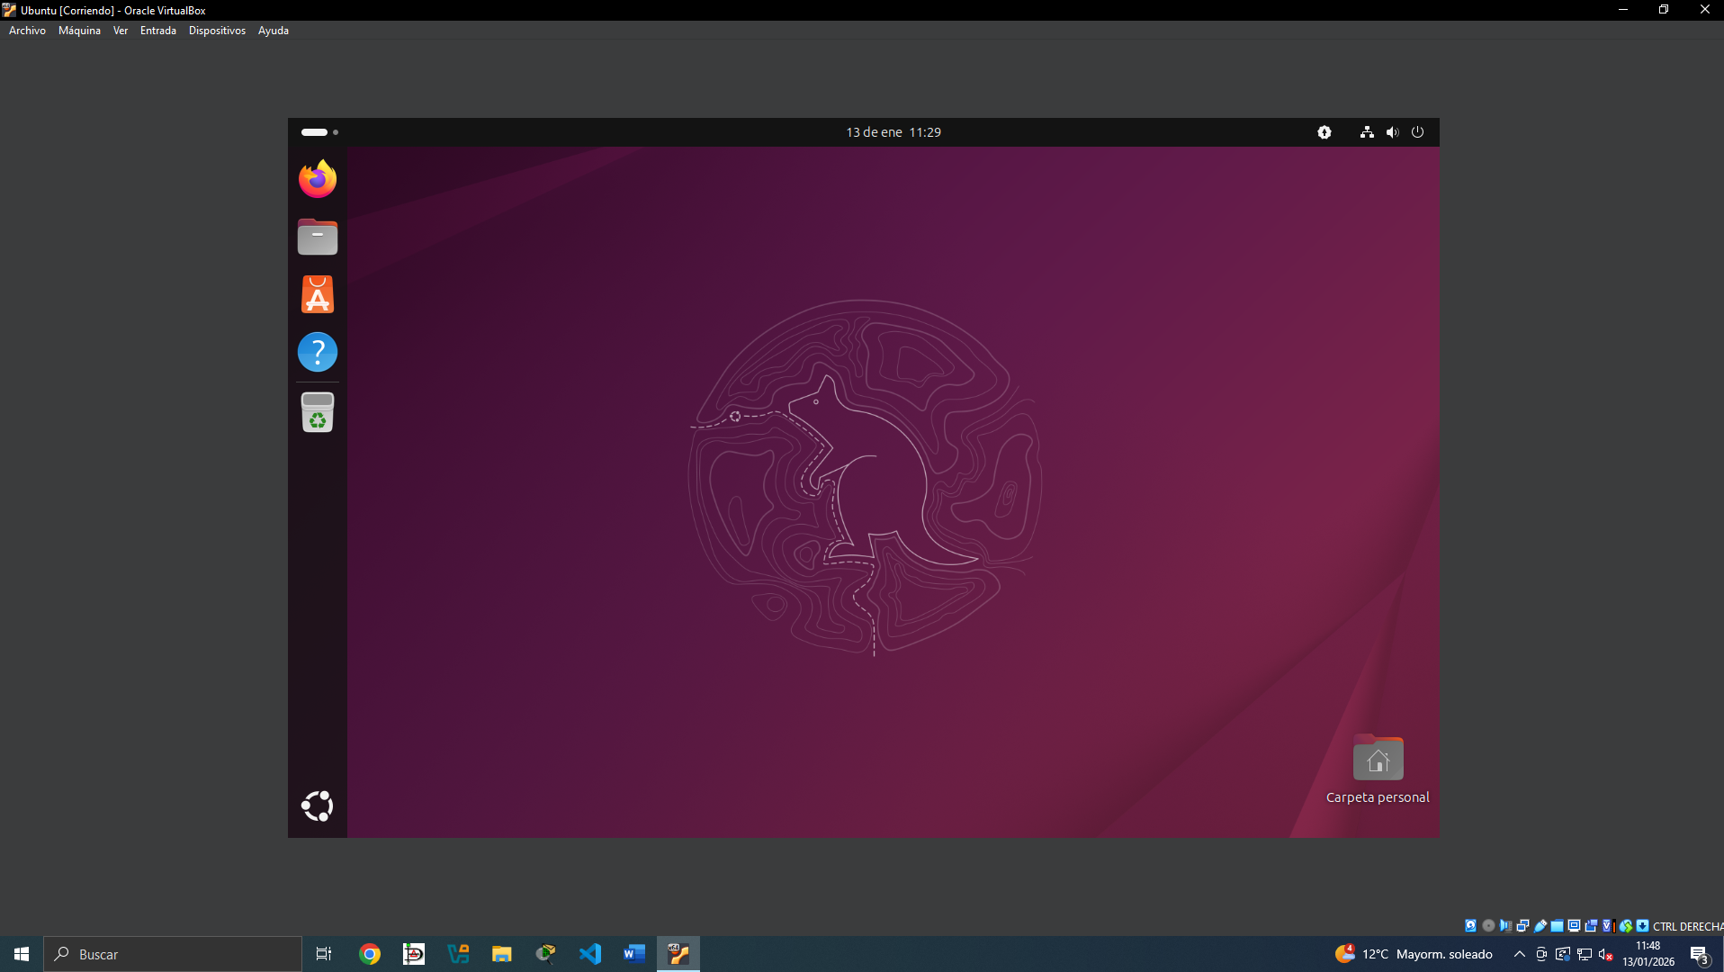Open the Windows Start menu
The image size is (1724, 972).
22,954
